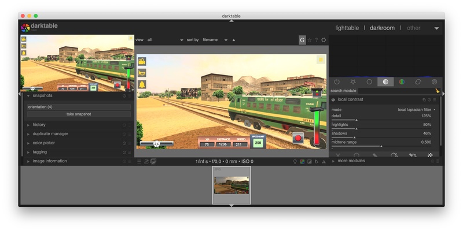
Task: Expand the color picker module
Action: (28, 143)
